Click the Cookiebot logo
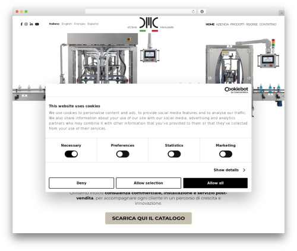This screenshot has height=251, width=297. 236,90
